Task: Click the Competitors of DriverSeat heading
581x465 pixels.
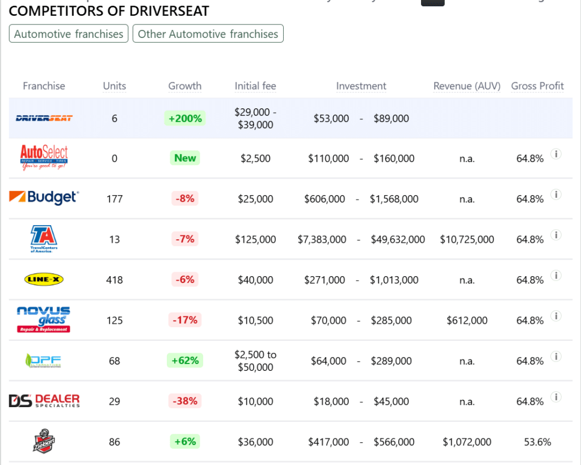Action: 109,11
